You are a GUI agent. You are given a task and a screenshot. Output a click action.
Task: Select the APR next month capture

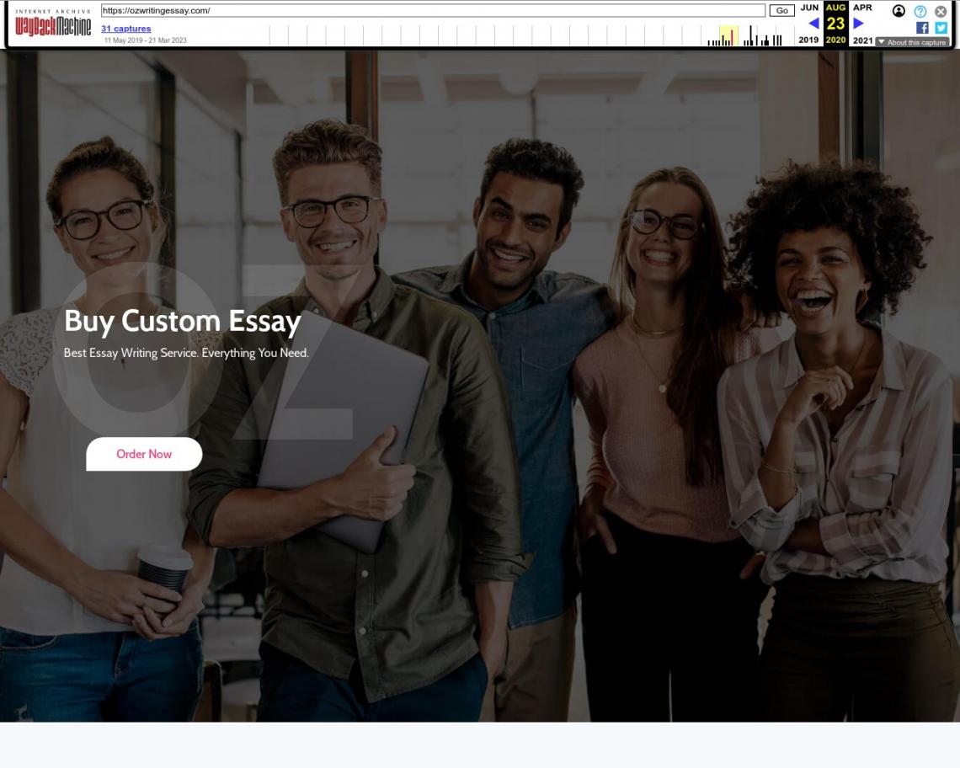(862, 8)
